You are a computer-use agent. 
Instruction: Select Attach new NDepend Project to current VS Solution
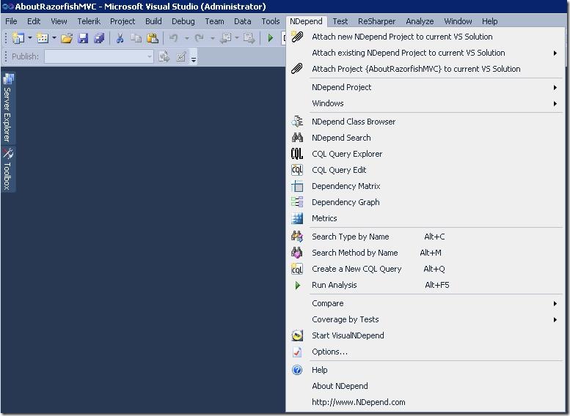(x=402, y=37)
